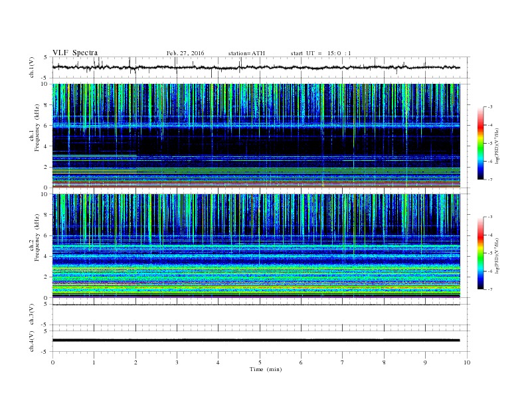
Task: Click the "5" tick on the time axis
Action: click(x=260, y=362)
